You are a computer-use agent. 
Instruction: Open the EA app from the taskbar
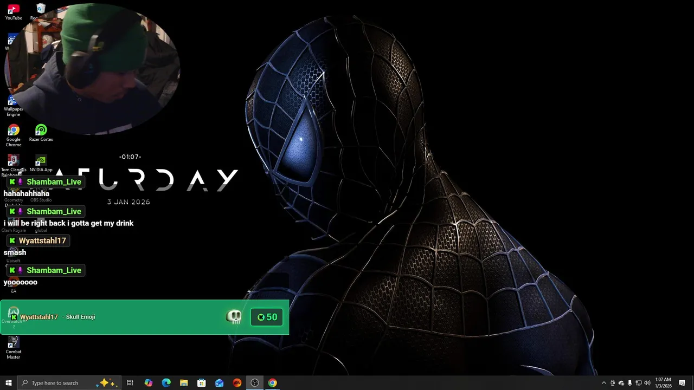(x=237, y=383)
